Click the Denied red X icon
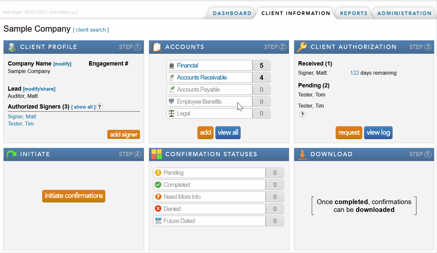 pyautogui.click(x=159, y=209)
